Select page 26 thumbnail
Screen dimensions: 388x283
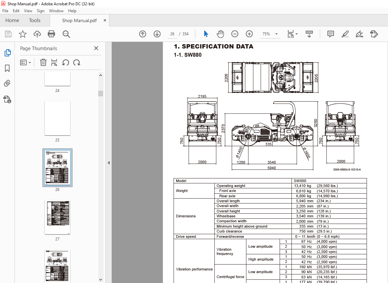(x=57, y=168)
